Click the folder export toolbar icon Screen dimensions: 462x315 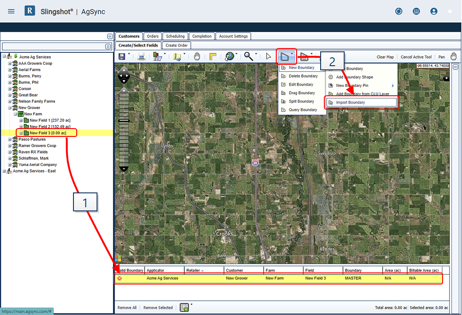tap(177, 56)
